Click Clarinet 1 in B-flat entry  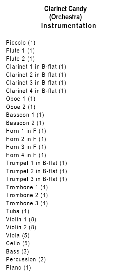[x=36, y=67]
